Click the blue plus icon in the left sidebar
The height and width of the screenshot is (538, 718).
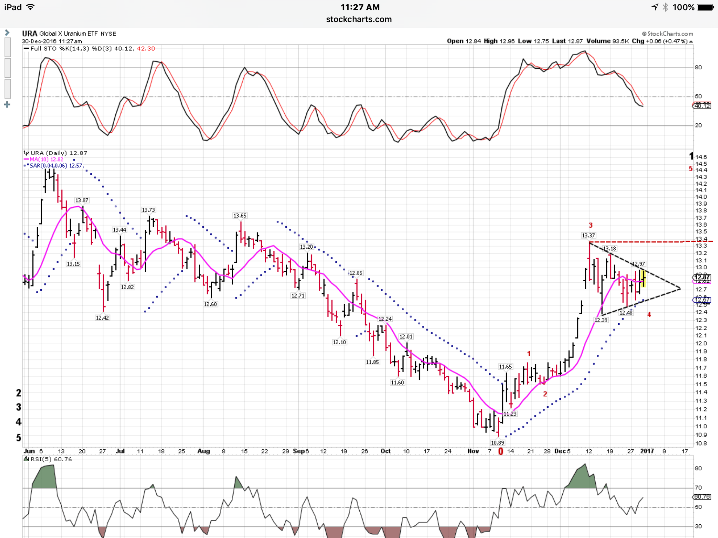pos(7,105)
